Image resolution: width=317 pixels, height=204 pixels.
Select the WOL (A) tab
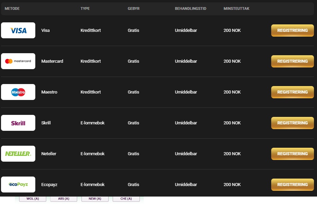click(33, 199)
